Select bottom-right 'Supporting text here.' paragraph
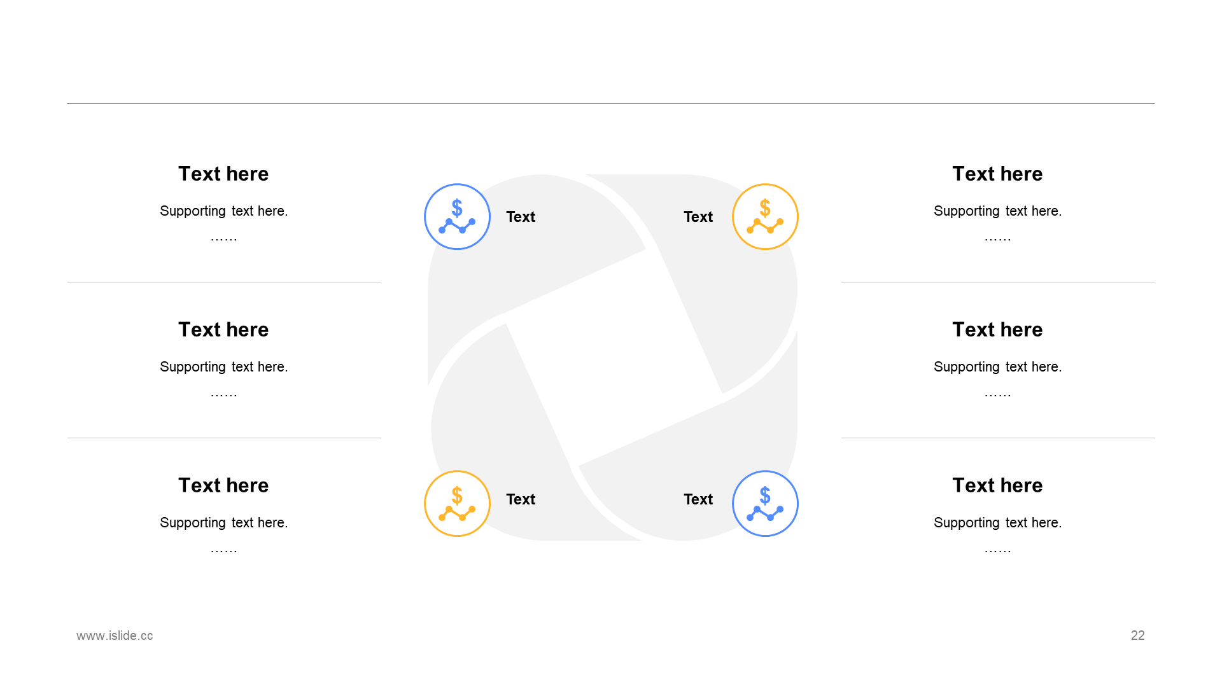The width and height of the screenshot is (1222, 687). click(998, 523)
